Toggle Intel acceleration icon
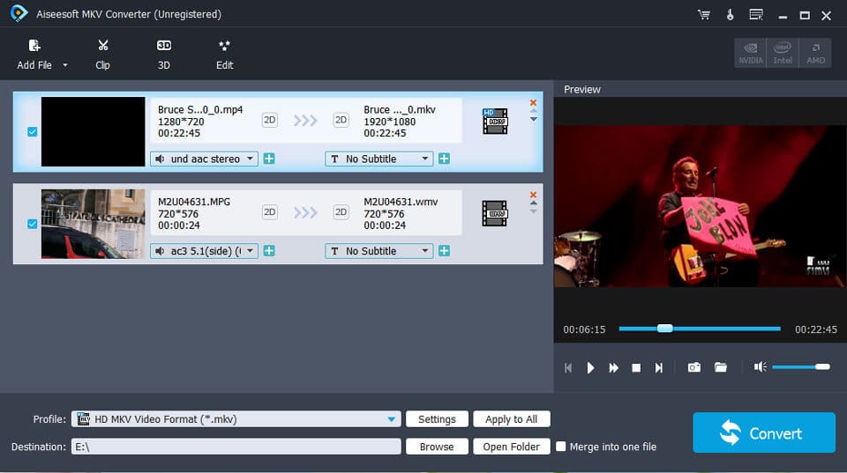Viewport: 847px width, 473px height. point(783,53)
